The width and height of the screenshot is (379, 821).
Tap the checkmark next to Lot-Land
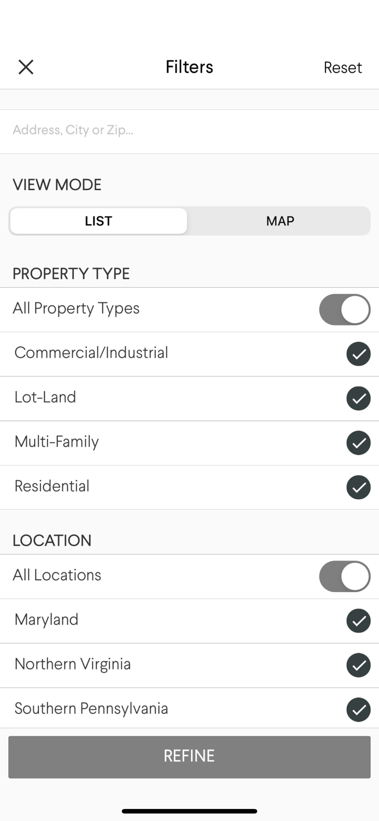358,398
